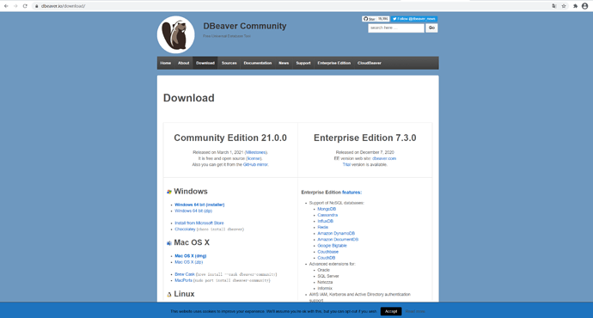
Task: Open the Brew Cask link
Action: tap(185, 274)
